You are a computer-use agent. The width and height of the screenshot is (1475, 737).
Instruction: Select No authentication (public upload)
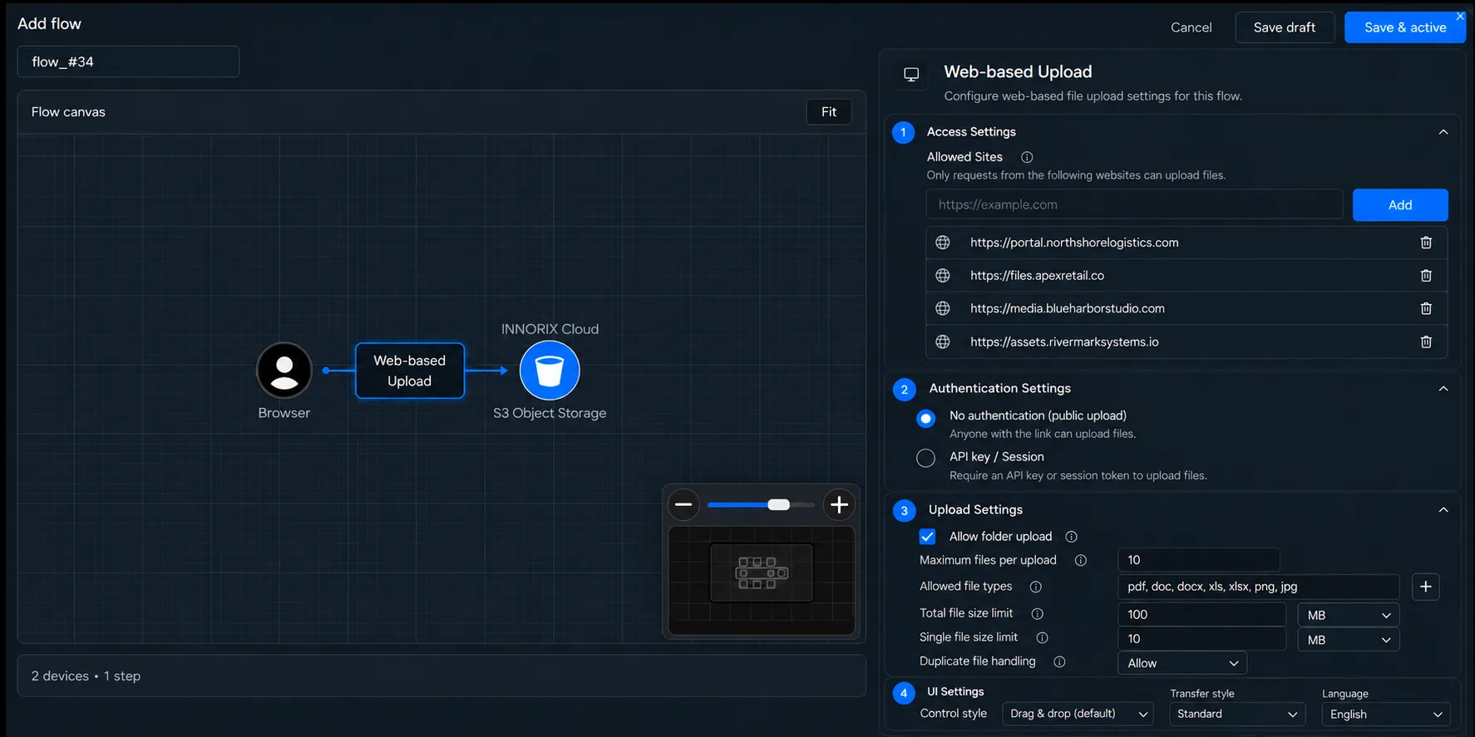(925, 418)
